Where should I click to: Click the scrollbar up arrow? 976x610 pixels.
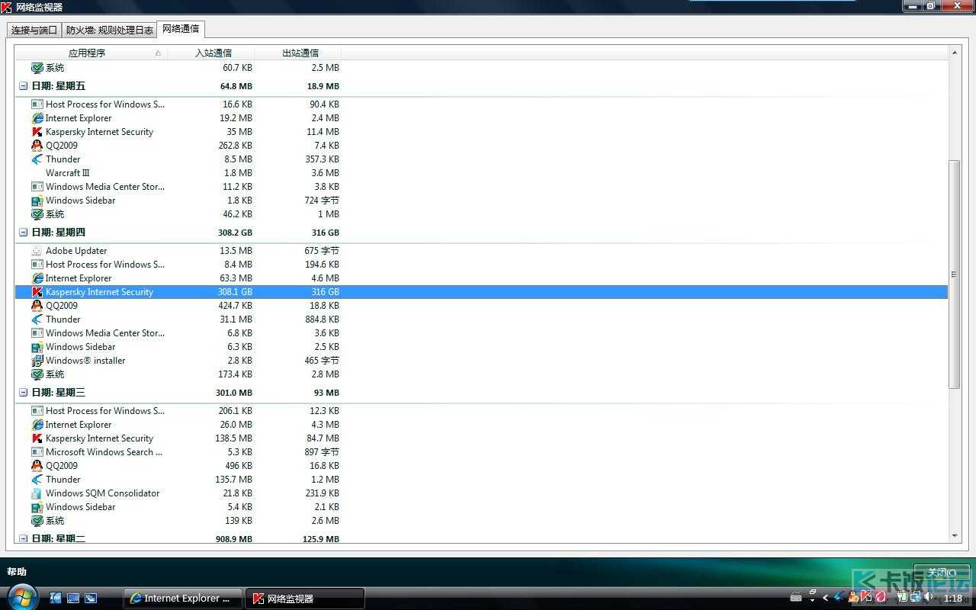[955, 53]
